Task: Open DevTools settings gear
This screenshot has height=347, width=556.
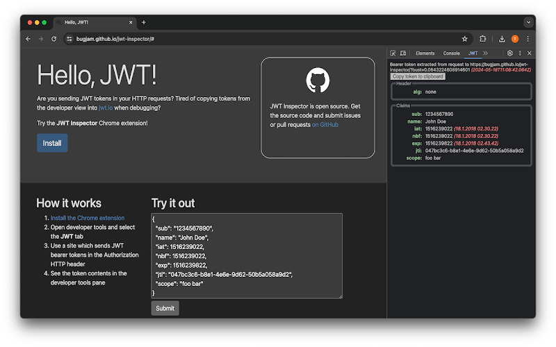Action: click(510, 53)
